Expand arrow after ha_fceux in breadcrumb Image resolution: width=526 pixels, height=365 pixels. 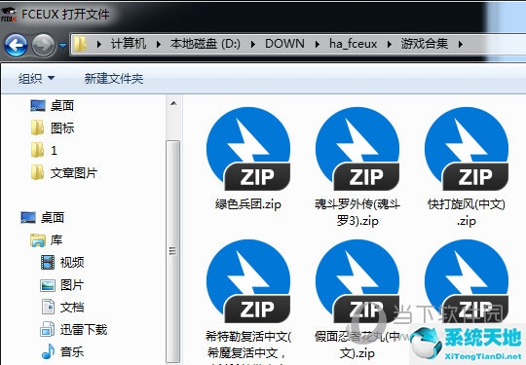390,44
